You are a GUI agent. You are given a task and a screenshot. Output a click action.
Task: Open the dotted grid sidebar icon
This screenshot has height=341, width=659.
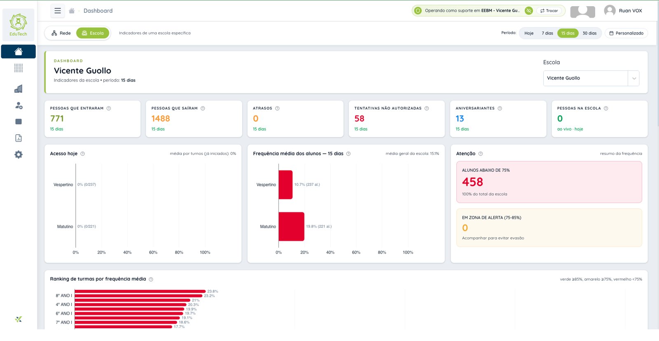pyautogui.click(x=19, y=68)
